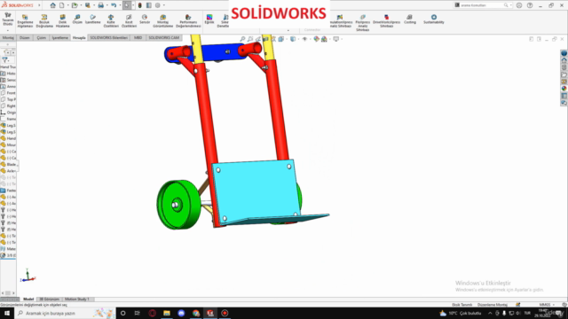Open the search commands dropdown arrow
568x319 pixels.
511,5
